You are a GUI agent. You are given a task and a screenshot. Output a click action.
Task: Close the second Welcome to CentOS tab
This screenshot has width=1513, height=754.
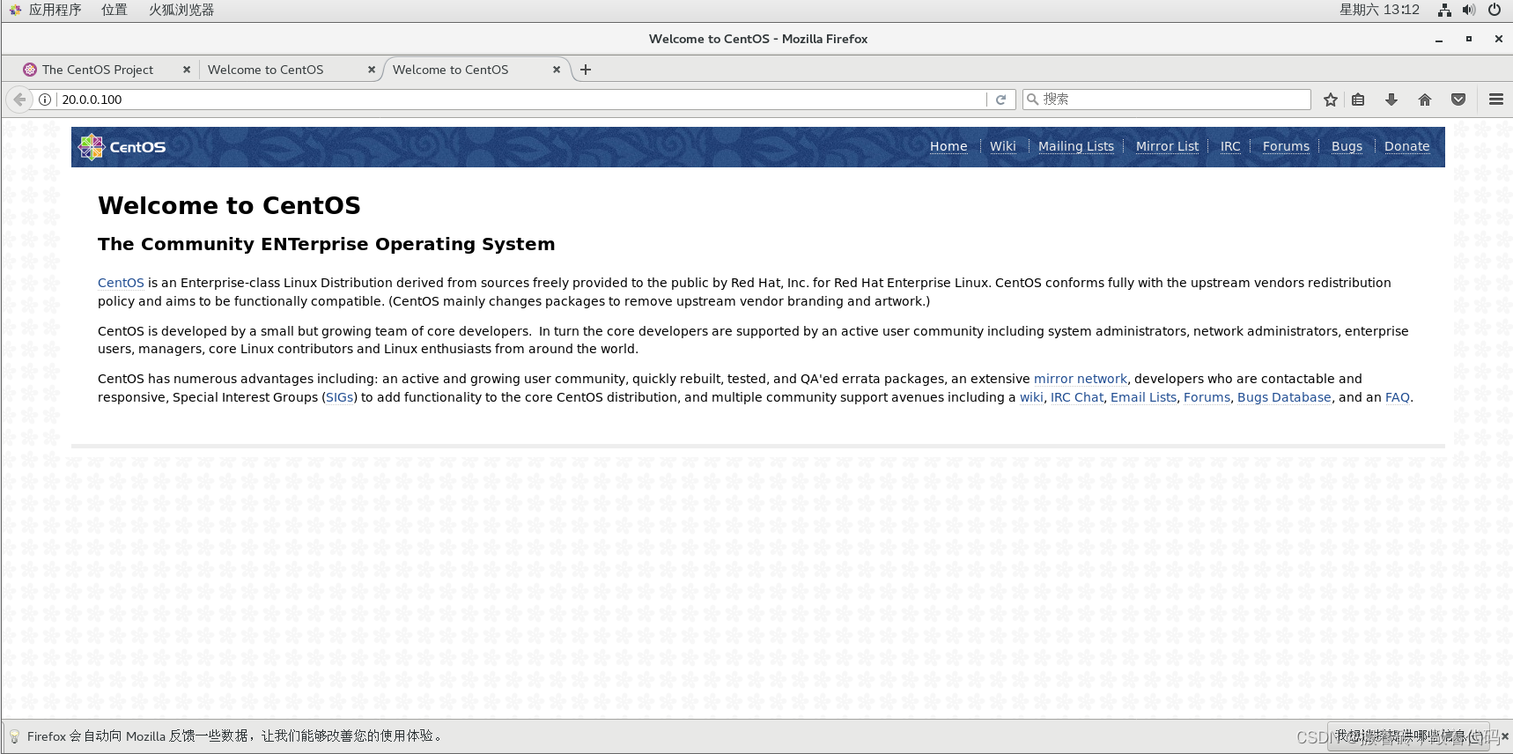point(372,70)
